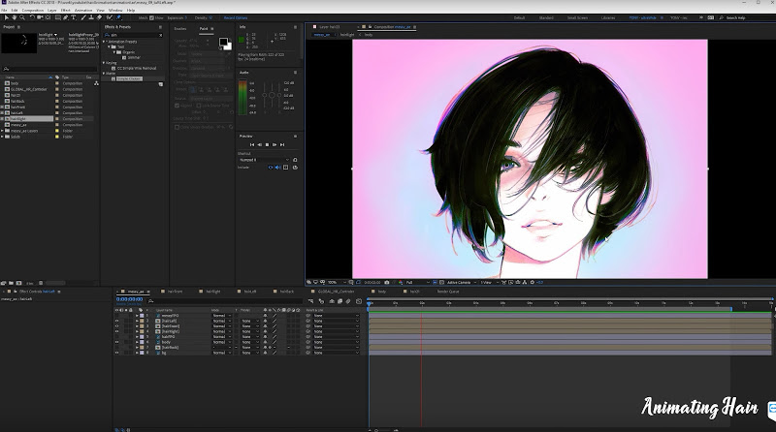Click the timeline current time 0:00:00:00

tap(130, 299)
